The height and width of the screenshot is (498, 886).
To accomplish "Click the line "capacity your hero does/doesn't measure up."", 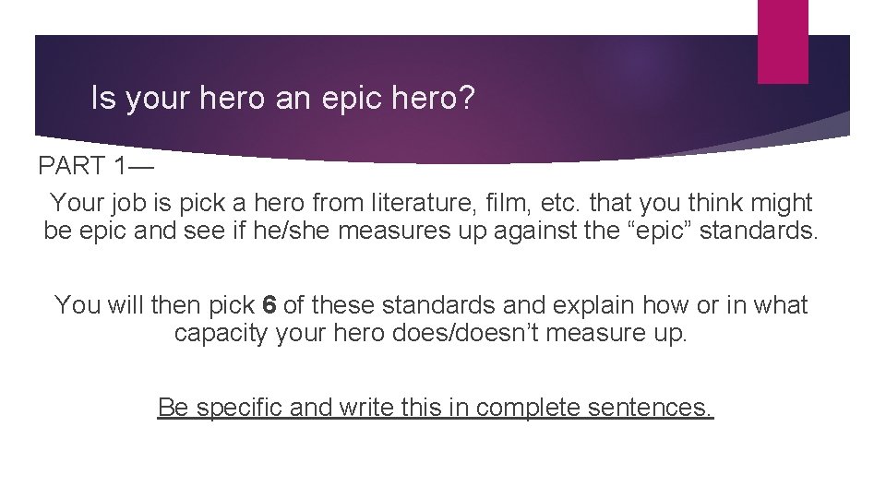I will (x=431, y=333).
